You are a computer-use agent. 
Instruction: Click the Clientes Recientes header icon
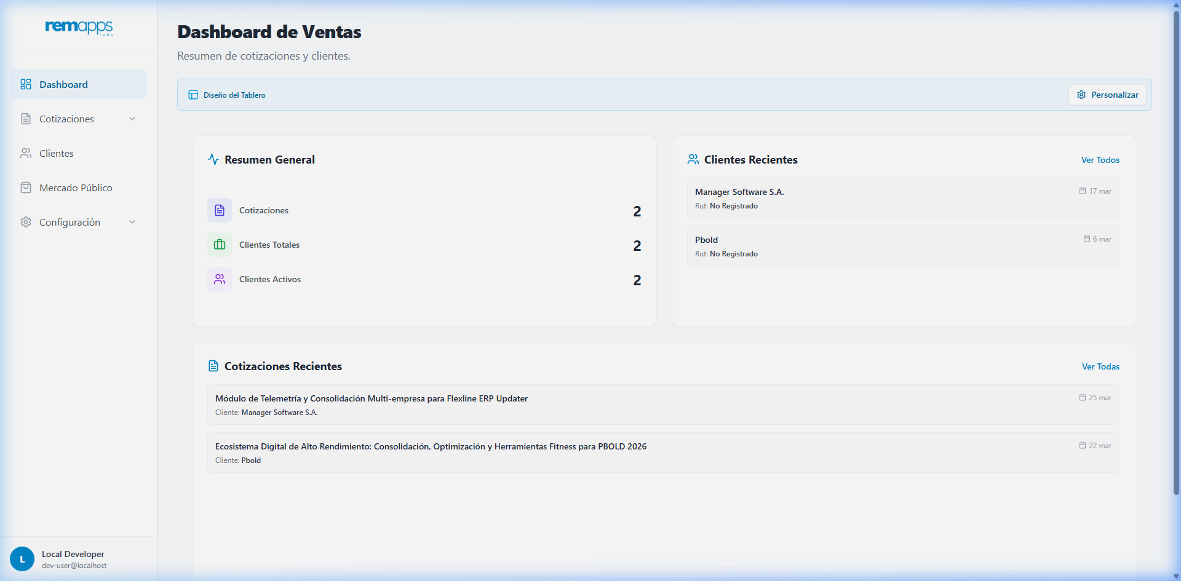[x=693, y=159]
